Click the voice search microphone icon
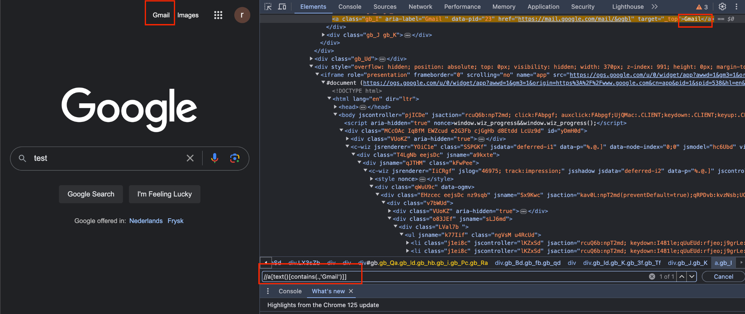745x314 pixels. 215,158
